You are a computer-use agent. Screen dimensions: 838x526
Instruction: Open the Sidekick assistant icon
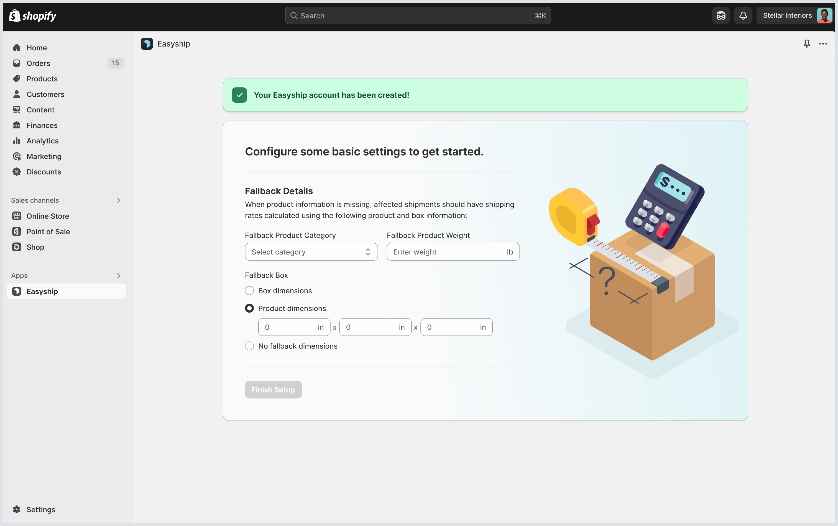(x=721, y=16)
